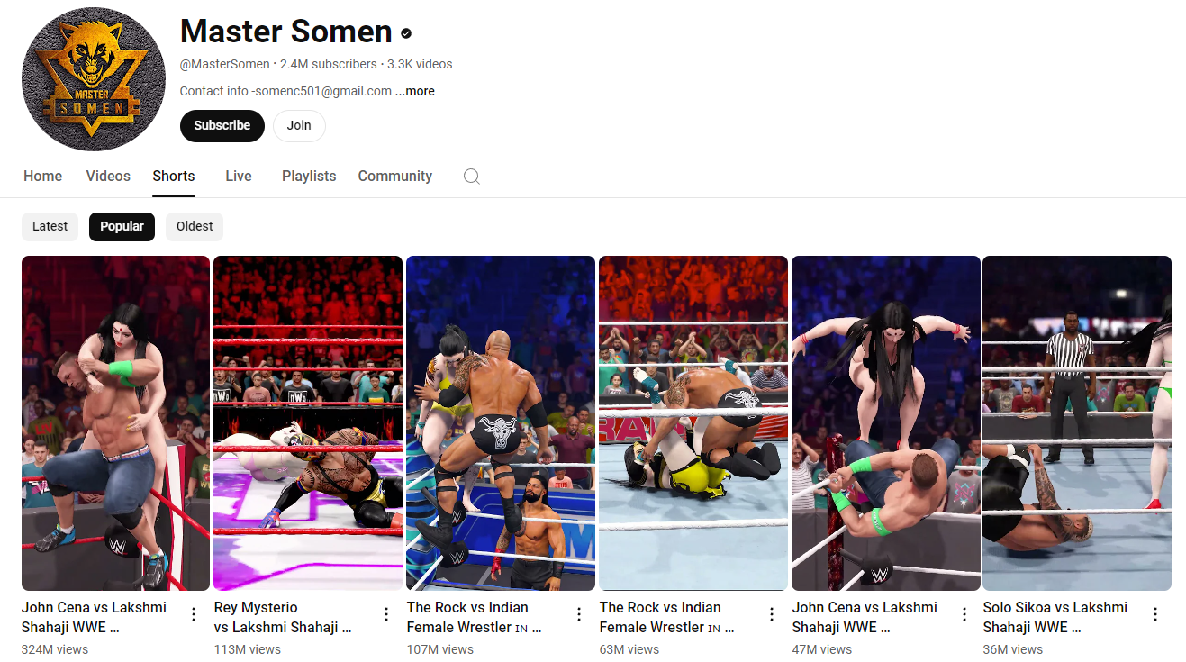Open Rey Mysterio vs Lakshmi Shahaji title
Viewport: 1186px width, 662px height.
tap(283, 617)
